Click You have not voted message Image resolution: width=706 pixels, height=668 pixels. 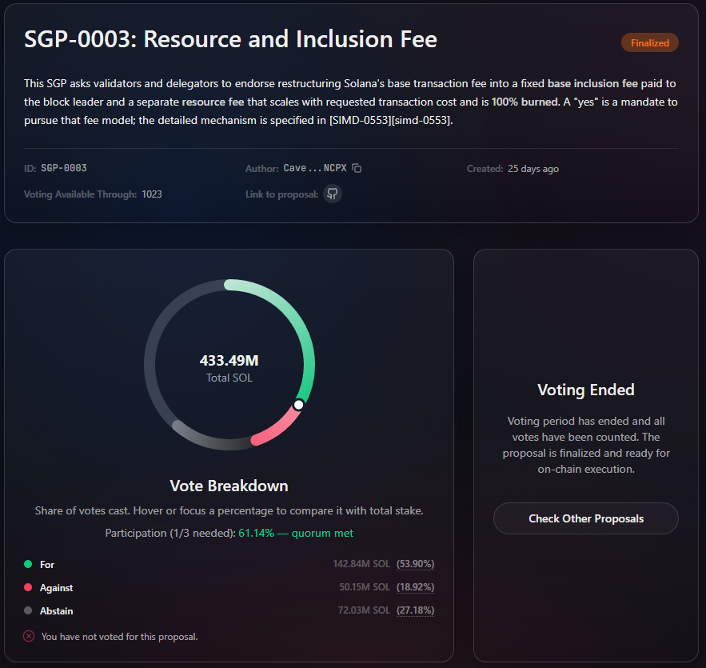(x=119, y=637)
